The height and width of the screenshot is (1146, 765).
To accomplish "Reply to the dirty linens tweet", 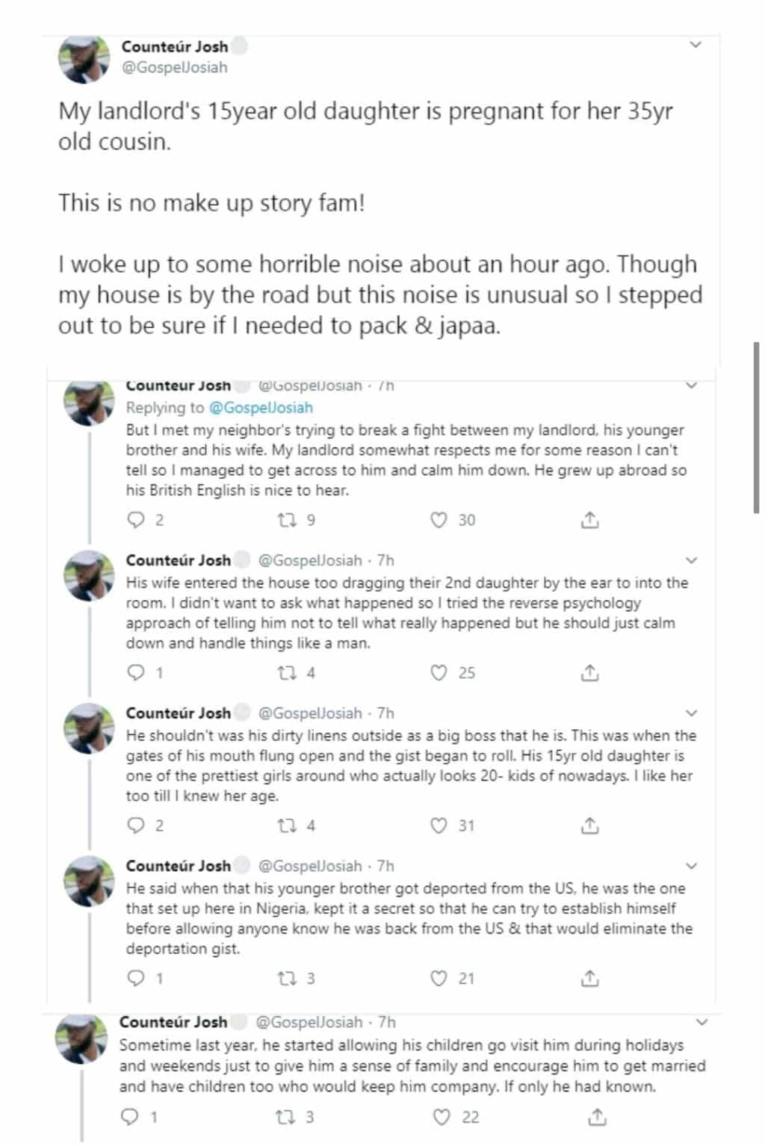I will tap(136, 826).
